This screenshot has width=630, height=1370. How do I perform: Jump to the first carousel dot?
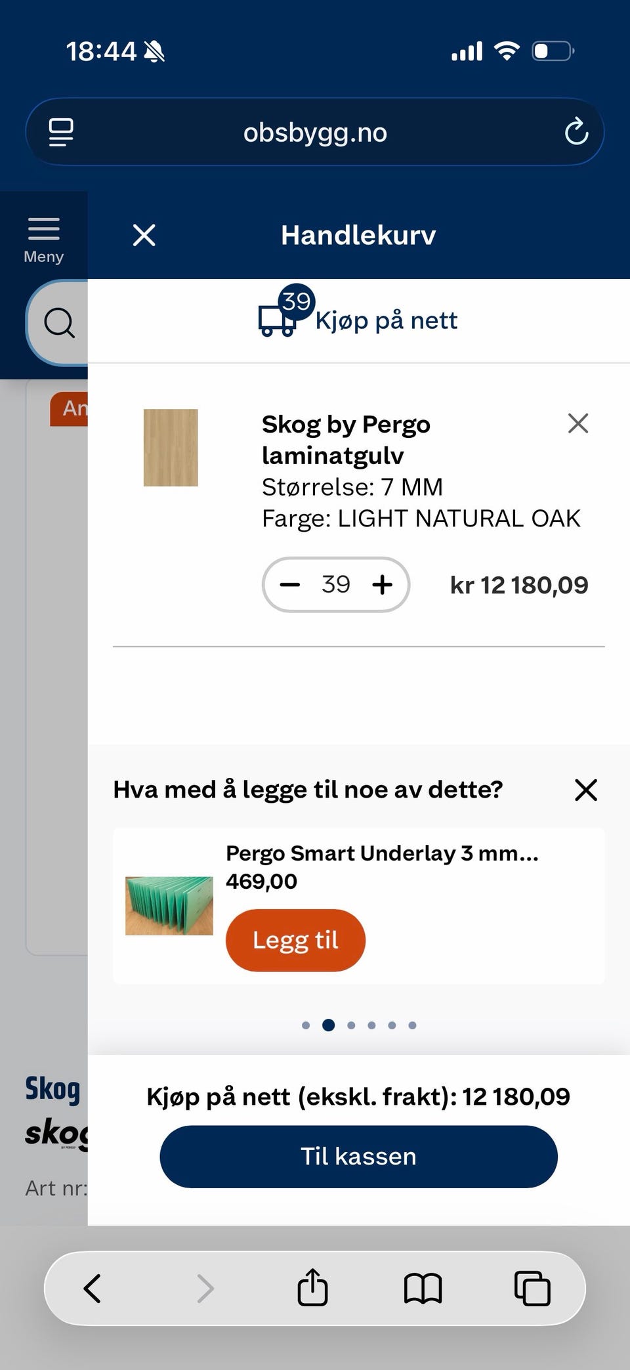306,1025
